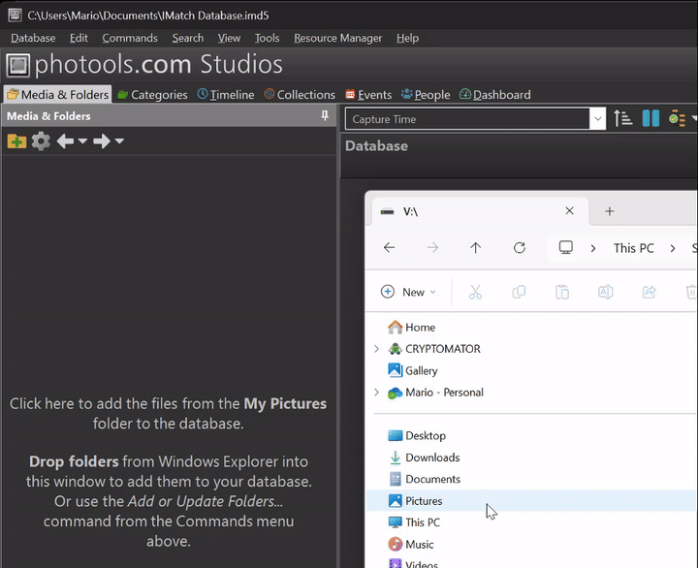Image resolution: width=698 pixels, height=568 pixels.
Task: Open the Capture Time sort dropdown
Action: click(x=597, y=119)
